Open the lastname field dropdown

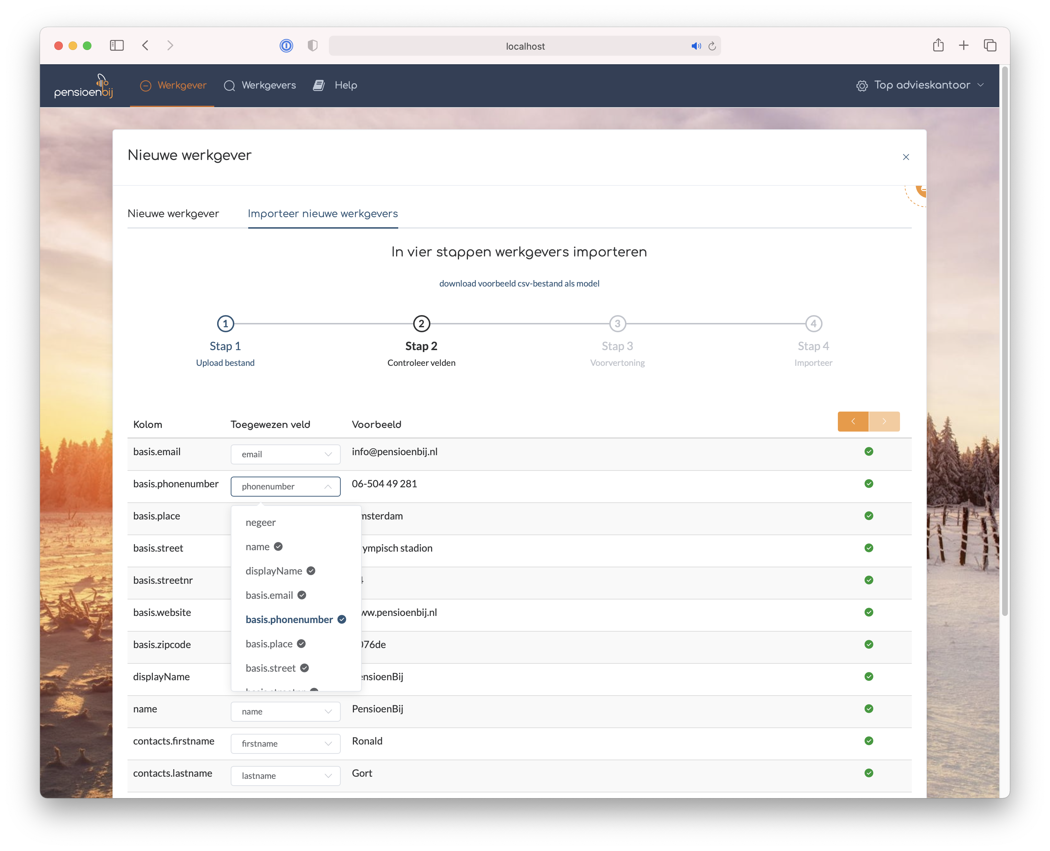(286, 776)
